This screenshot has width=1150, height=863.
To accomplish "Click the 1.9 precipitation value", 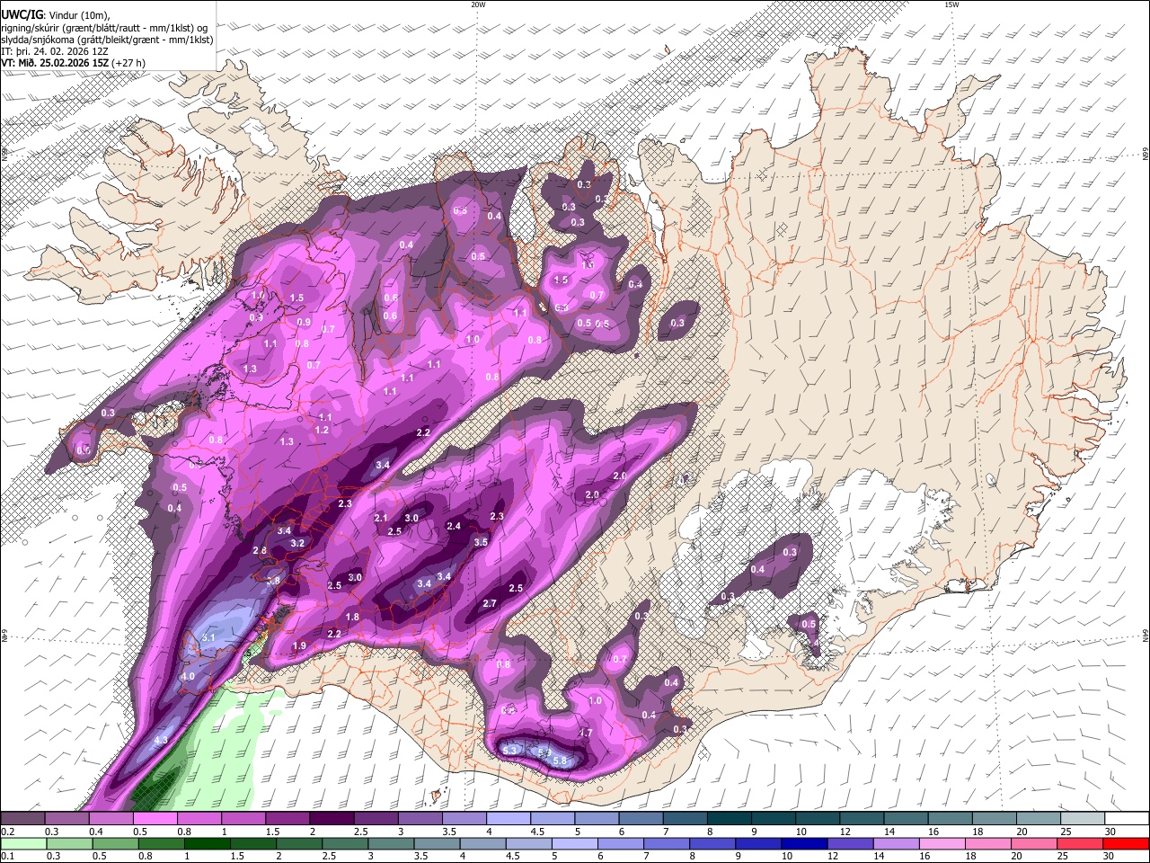I will point(299,645).
